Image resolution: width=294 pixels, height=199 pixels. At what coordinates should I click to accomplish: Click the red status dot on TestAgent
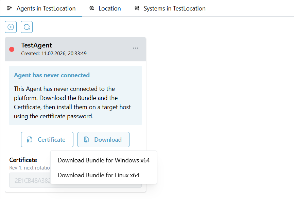click(x=12, y=49)
